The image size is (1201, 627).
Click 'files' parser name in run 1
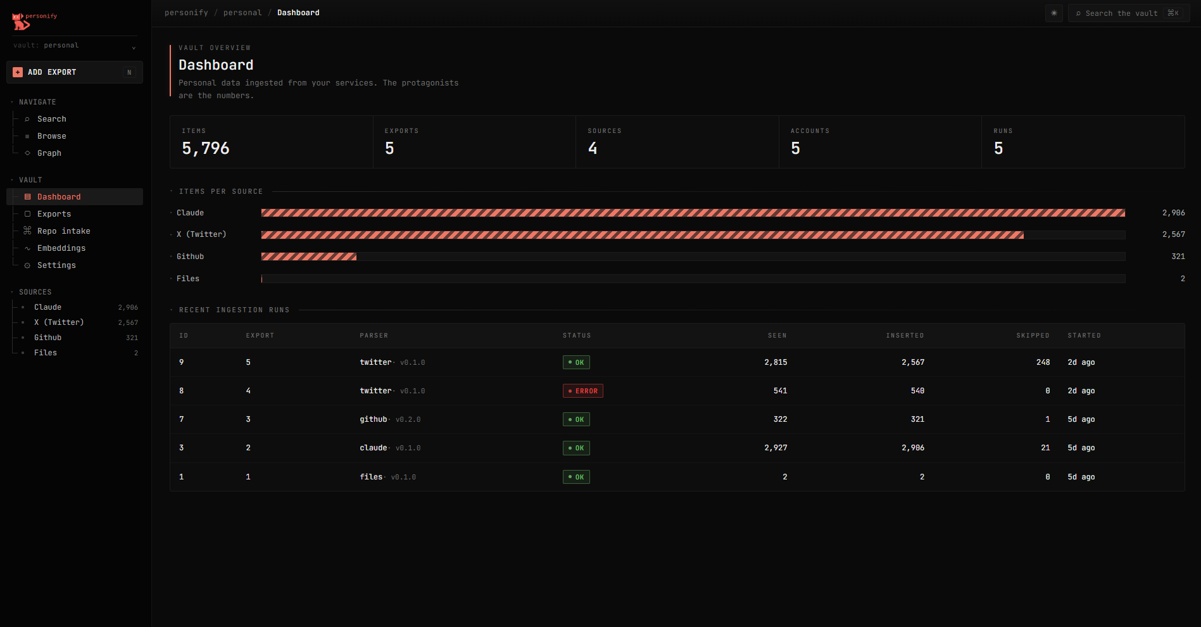[x=371, y=477]
